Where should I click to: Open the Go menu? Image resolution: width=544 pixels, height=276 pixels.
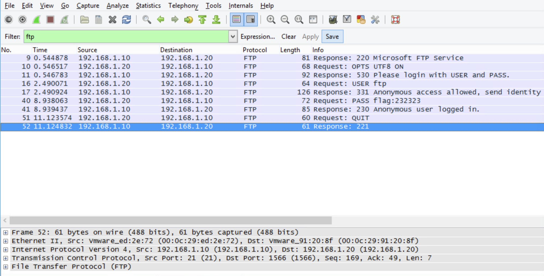pyautogui.click(x=65, y=6)
